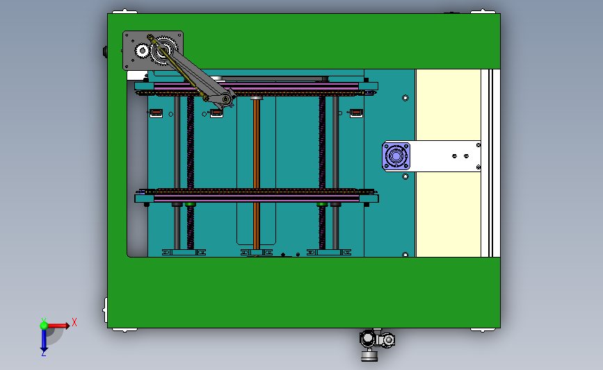Select the rightmost red sensor

[x=356, y=113]
